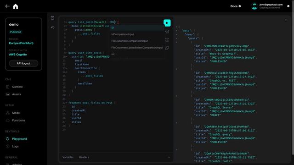
Task: Click response status "DRAFT"
Action: click(215, 115)
